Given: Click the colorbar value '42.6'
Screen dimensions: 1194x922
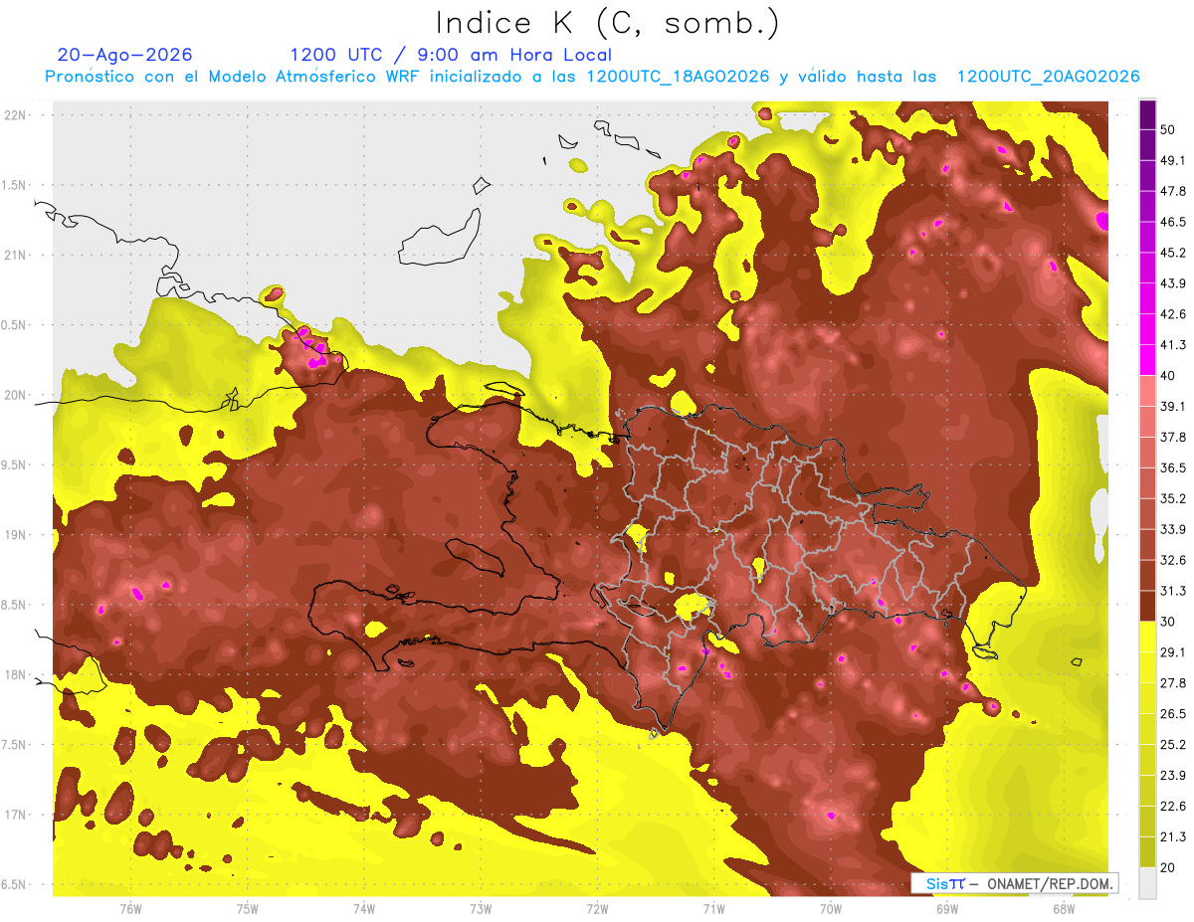Looking at the screenshot, I should pos(1173,314).
